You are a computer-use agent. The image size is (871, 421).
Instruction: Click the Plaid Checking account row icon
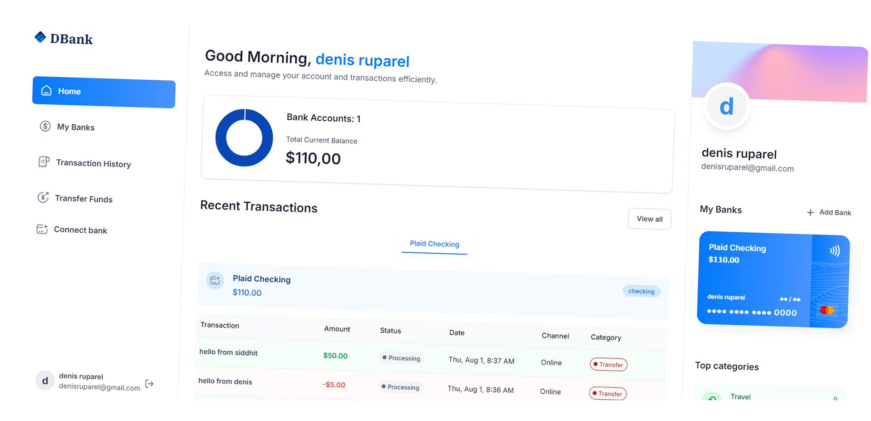[215, 281]
